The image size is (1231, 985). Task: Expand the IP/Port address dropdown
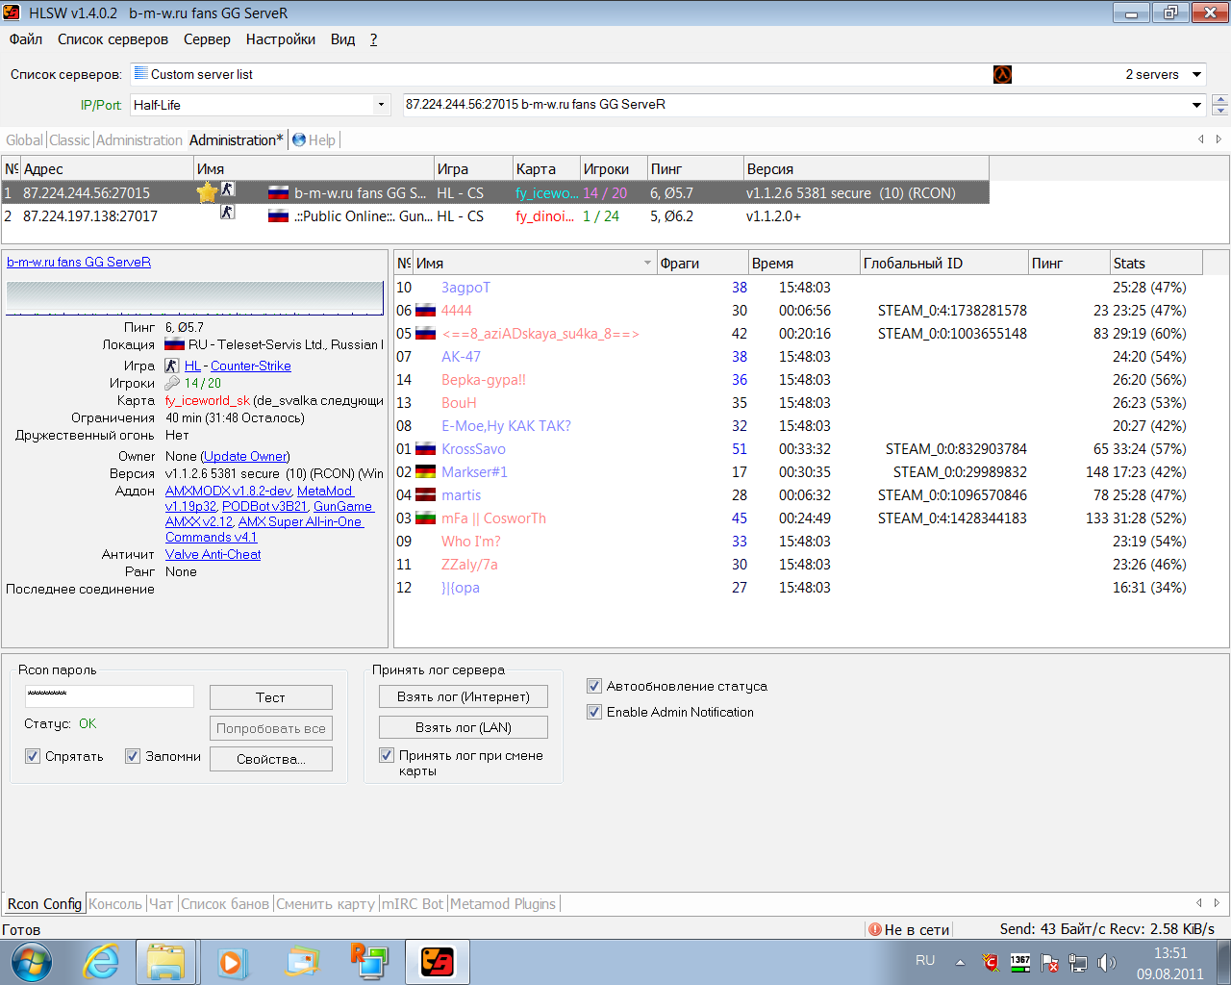(1197, 105)
